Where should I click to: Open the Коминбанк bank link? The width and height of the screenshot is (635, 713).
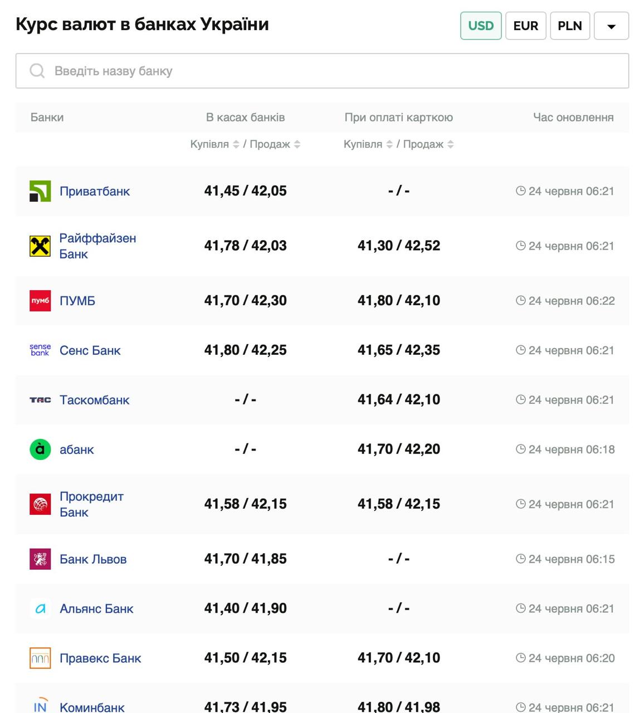92,707
